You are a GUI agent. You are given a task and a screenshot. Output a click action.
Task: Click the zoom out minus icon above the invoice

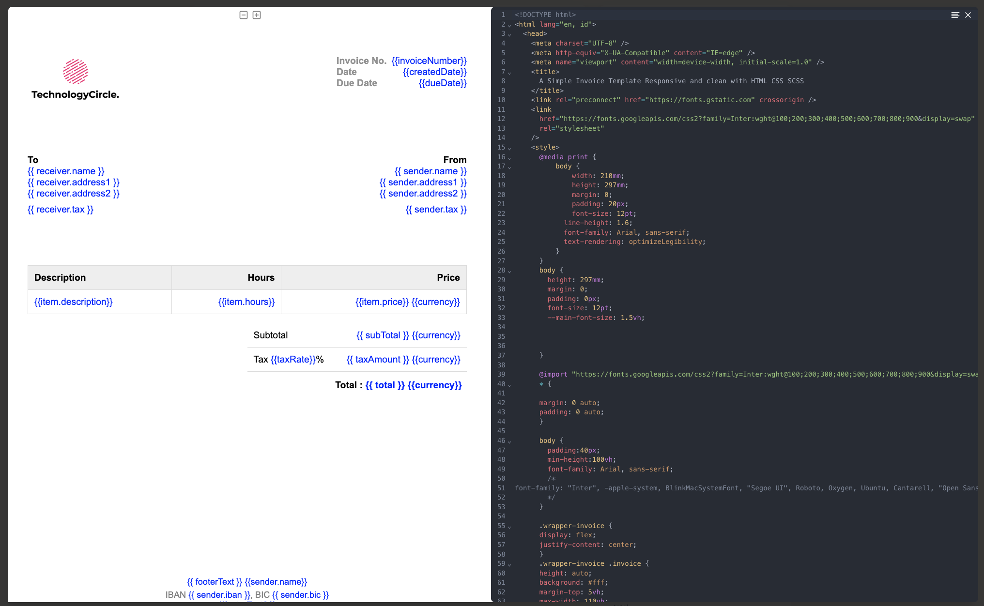(x=244, y=15)
